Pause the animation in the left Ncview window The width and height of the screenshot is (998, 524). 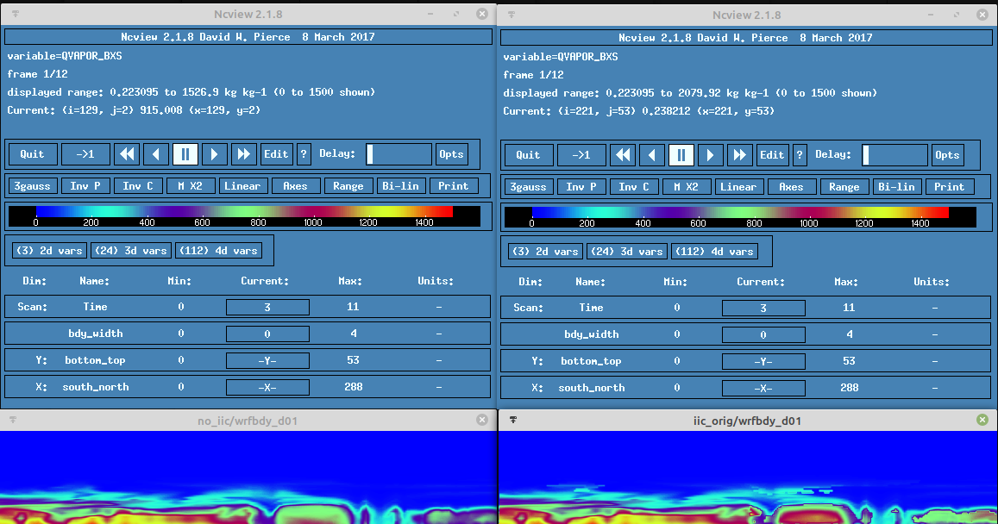point(185,154)
